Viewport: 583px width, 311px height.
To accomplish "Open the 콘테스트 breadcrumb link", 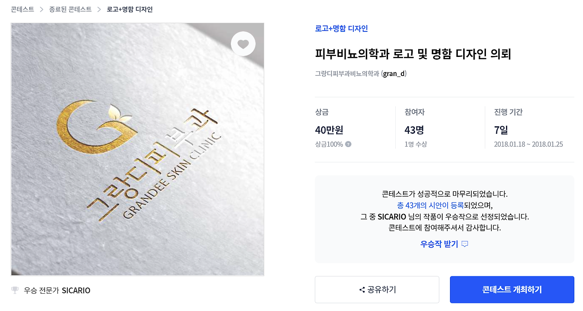I will [x=22, y=9].
